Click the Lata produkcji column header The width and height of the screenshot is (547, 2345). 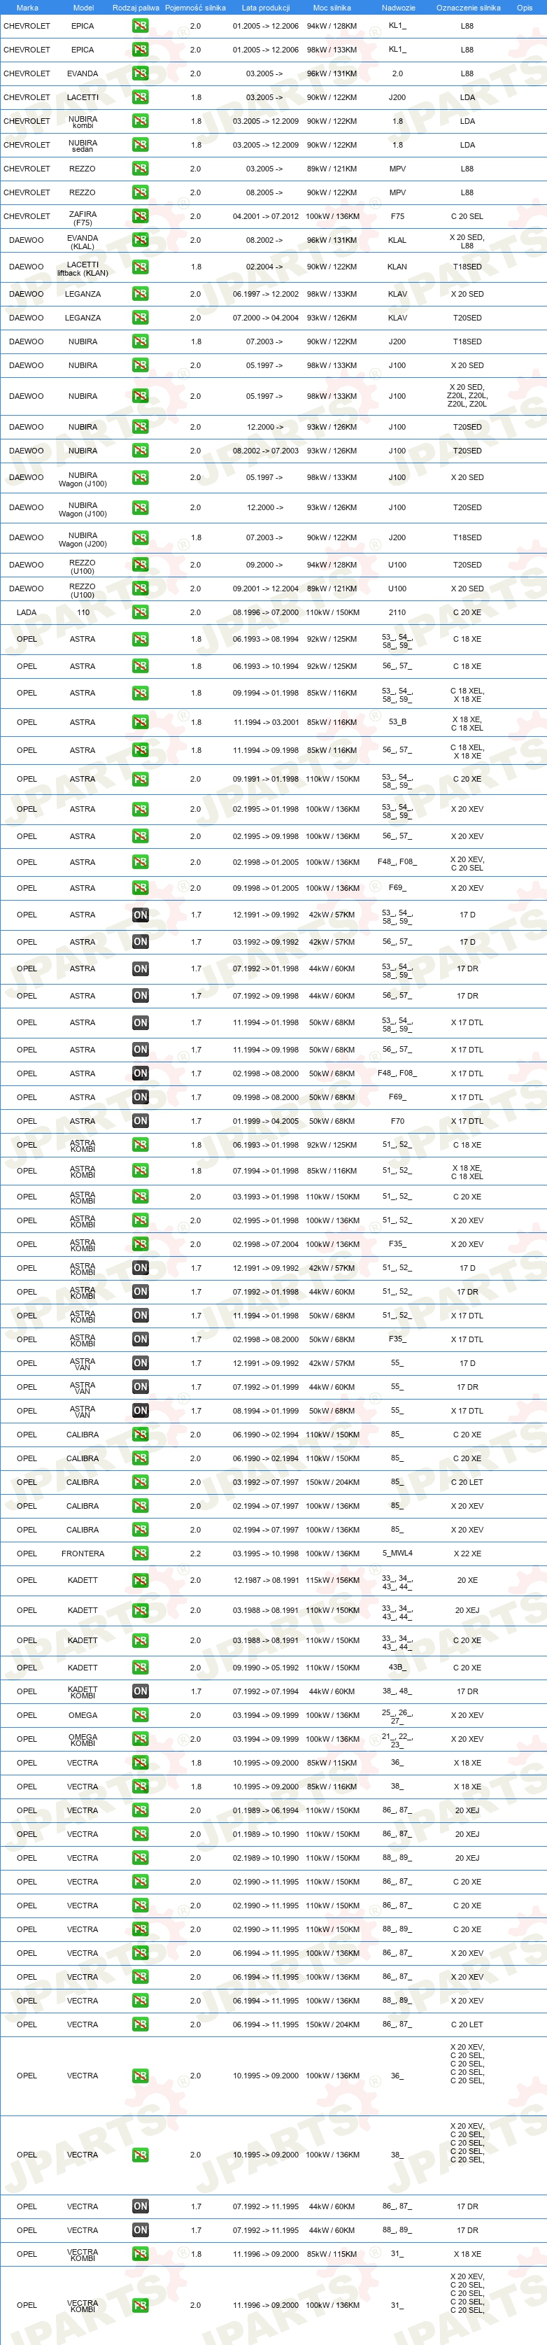[266, 7]
